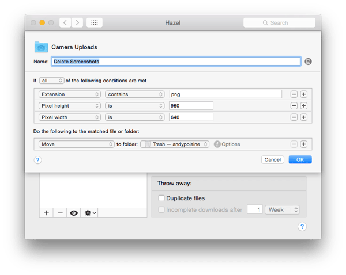Add a condition after Pixel height row
Screen dimensions: 346x275
[304, 106]
